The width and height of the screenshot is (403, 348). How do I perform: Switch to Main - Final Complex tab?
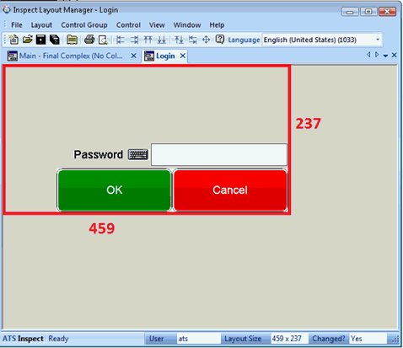click(x=72, y=56)
